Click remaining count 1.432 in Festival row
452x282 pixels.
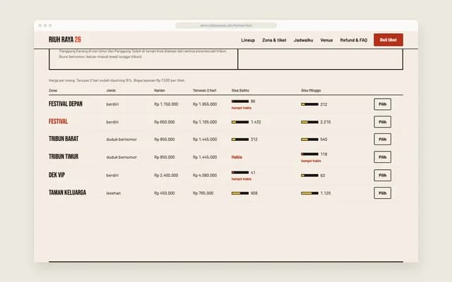(x=256, y=122)
